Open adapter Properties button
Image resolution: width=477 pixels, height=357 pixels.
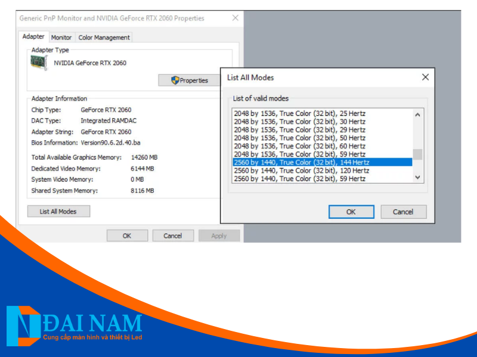pyautogui.click(x=189, y=80)
